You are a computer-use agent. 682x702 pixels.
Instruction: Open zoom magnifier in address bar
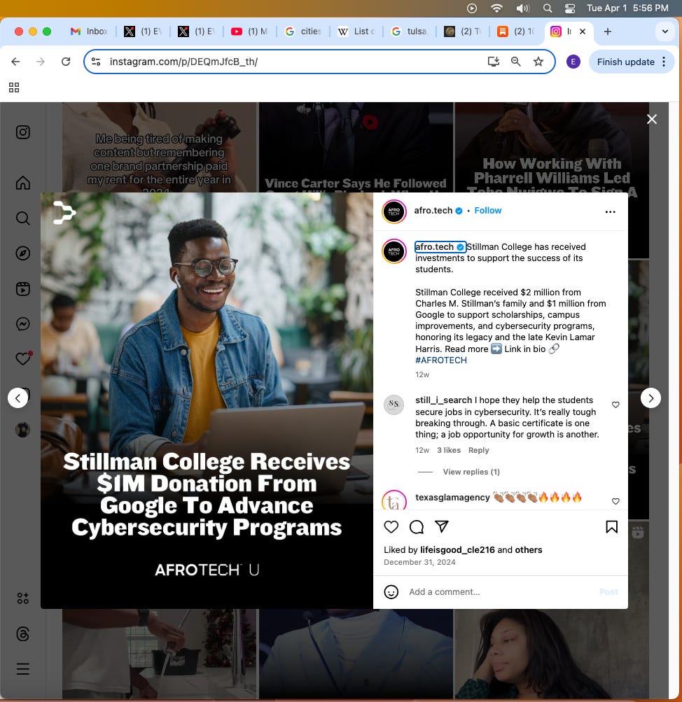pos(516,62)
